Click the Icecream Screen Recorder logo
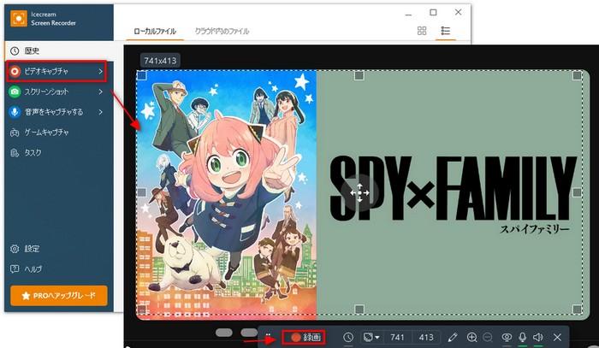This screenshot has height=348, width=599. [19, 18]
